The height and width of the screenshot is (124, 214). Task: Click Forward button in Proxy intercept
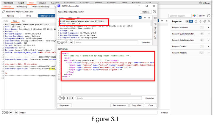(11, 16)
